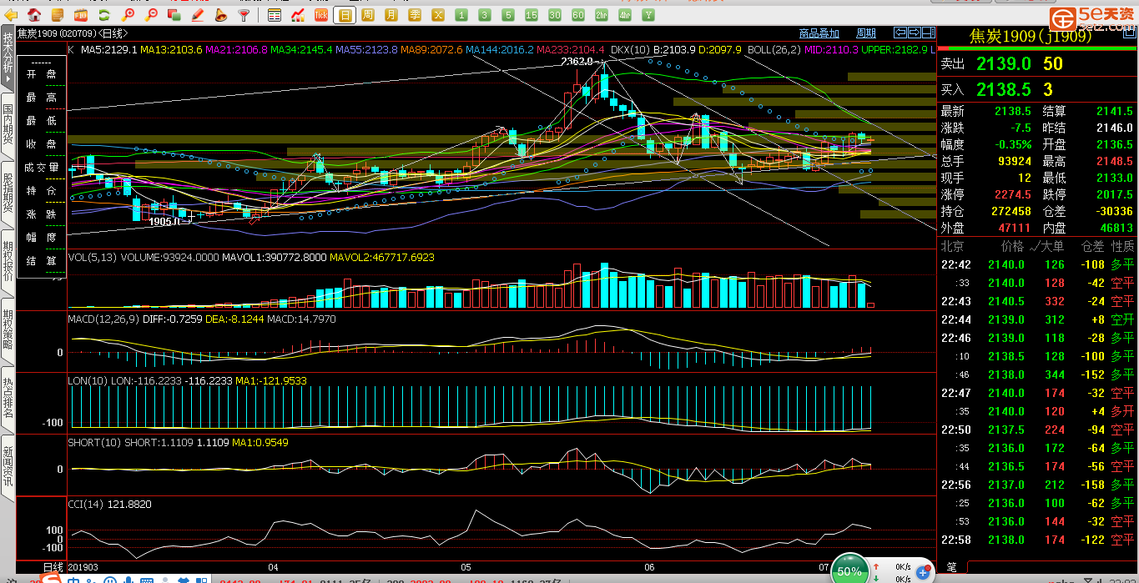1139x583 pixels.
Task: Click the right arrow chart navigation icon
Action: [913, 33]
